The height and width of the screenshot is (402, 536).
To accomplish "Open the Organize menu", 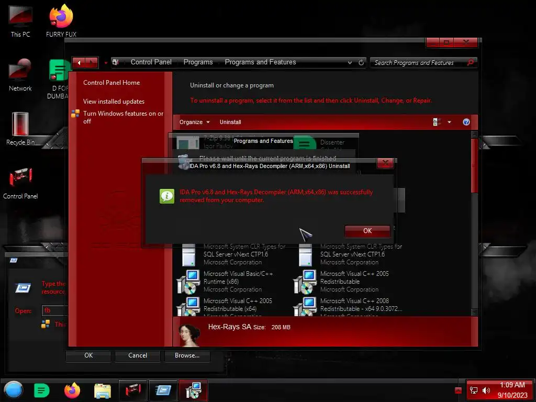I will tap(195, 122).
